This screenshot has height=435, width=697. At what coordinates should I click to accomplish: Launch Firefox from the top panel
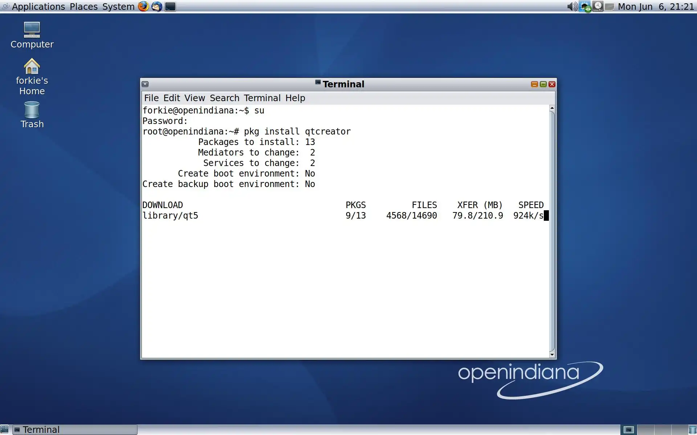143,7
